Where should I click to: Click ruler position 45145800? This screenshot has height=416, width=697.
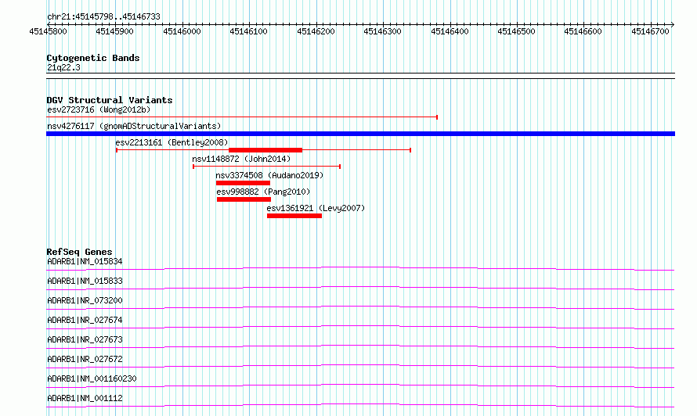[x=48, y=31]
